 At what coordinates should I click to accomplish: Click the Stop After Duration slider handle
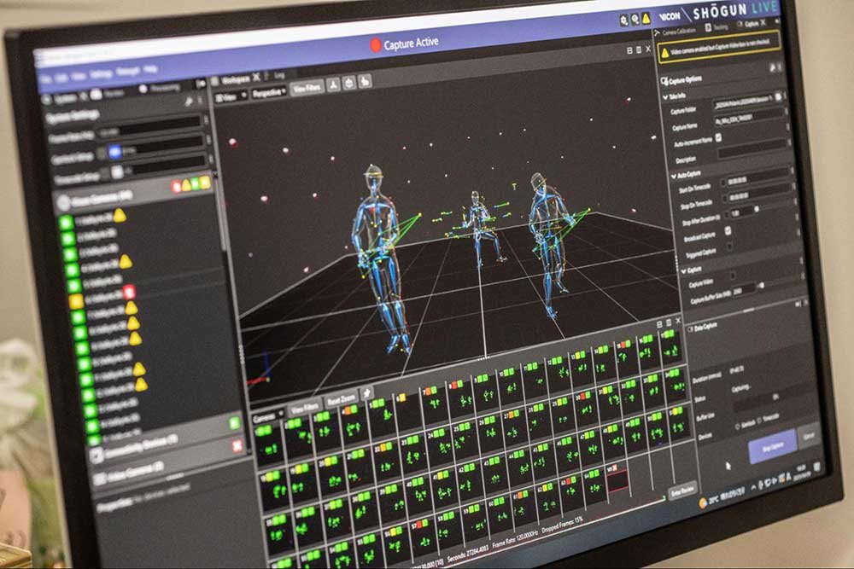click(757, 210)
